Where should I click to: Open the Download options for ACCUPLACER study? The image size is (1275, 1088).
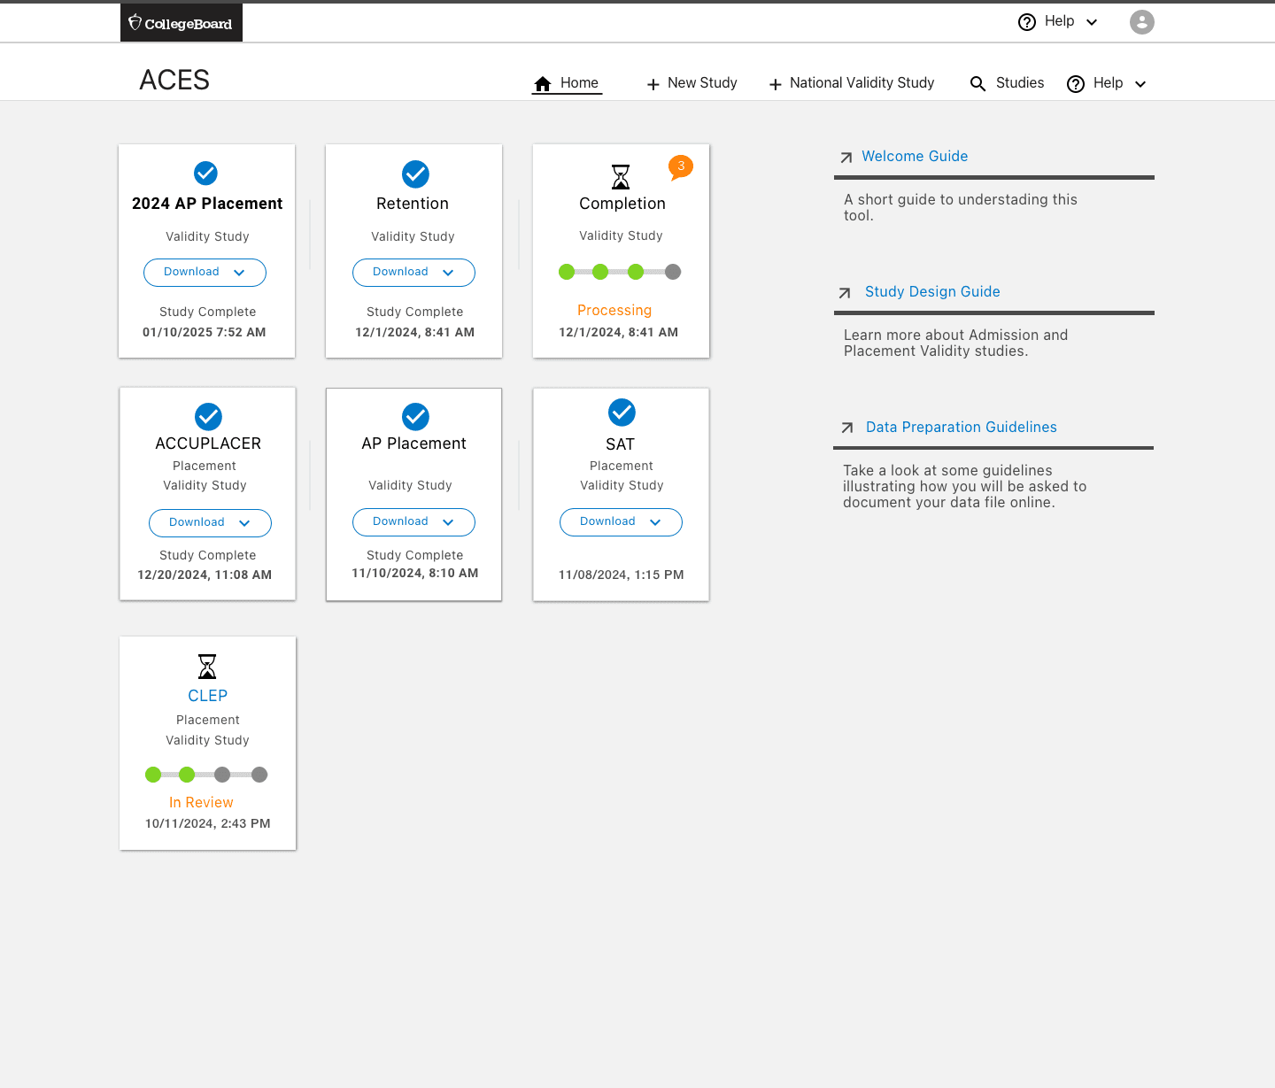coord(210,522)
